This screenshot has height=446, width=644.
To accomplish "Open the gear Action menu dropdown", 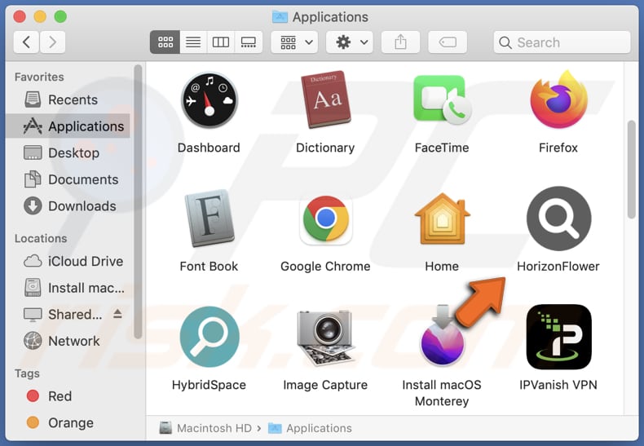I will (x=350, y=42).
